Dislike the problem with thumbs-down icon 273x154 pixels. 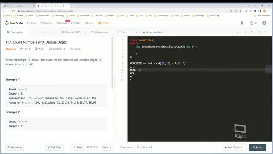36,49
